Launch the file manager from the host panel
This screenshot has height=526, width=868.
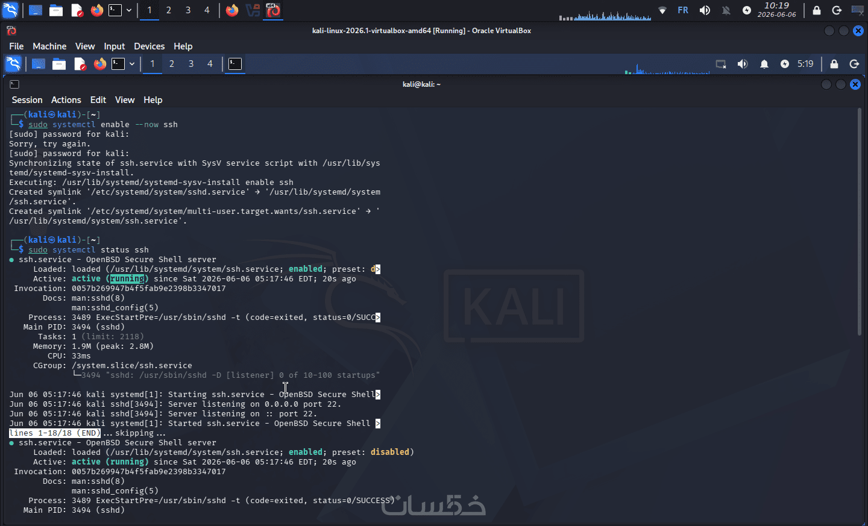[56, 10]
